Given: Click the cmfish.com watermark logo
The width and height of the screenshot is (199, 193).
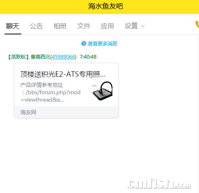Looking at the screenshot, I should click(159, 184).
